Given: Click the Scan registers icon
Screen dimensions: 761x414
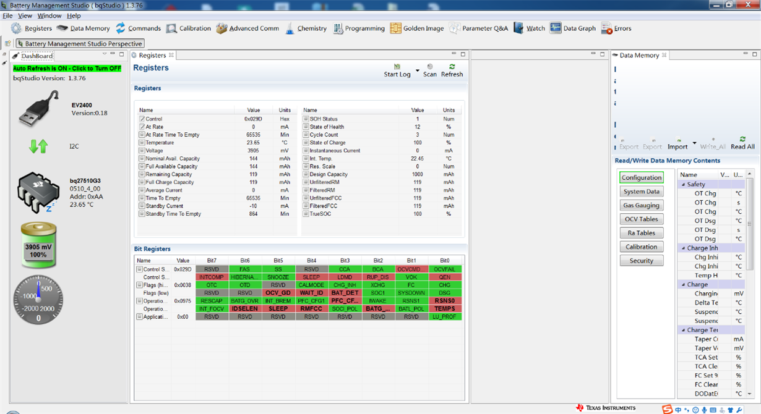Looking at the screenshot, I should pos(430,70).
